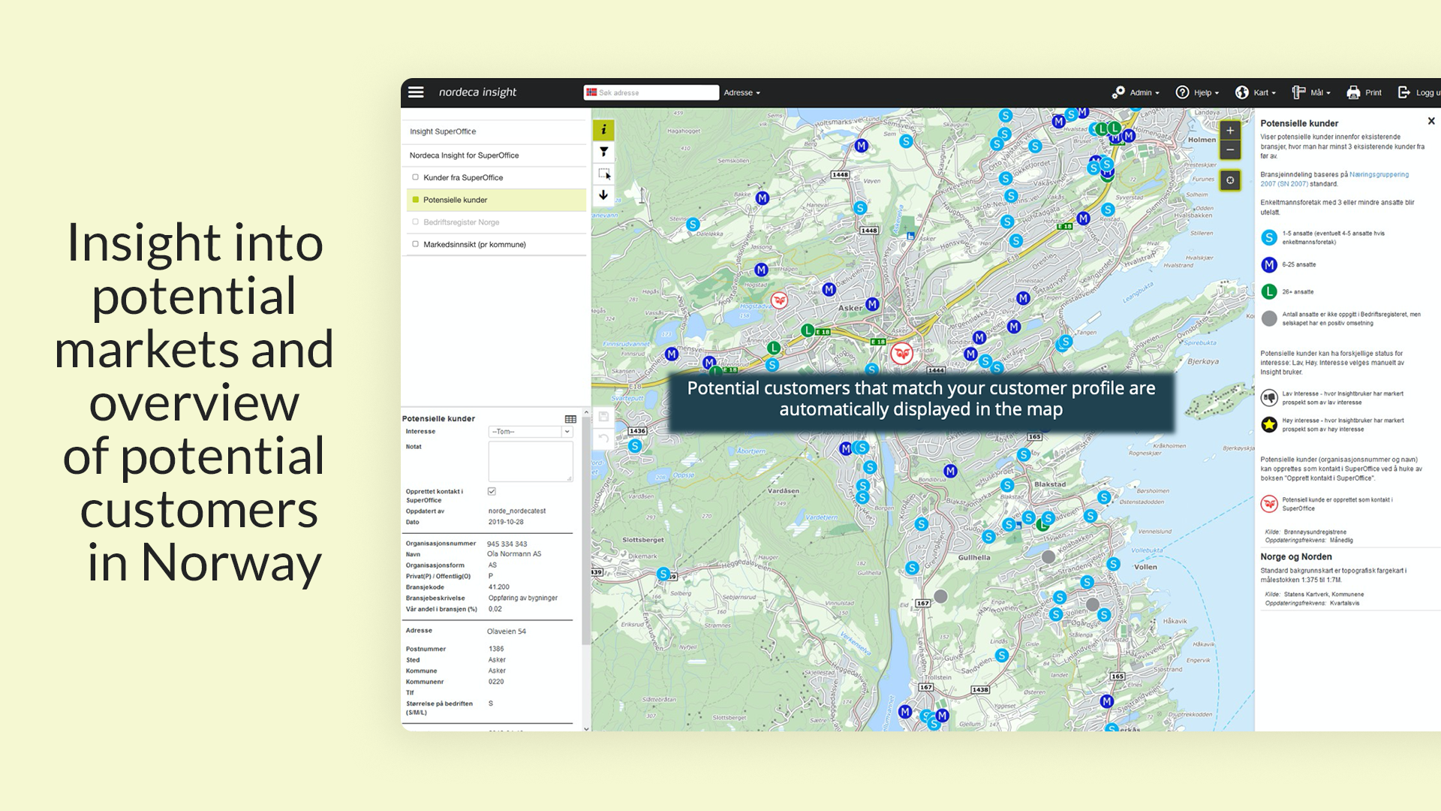The height and width of the screenshot is (811, 1441).
Task: Open the Adresse search type dropdown
Action: click(742, 92)
